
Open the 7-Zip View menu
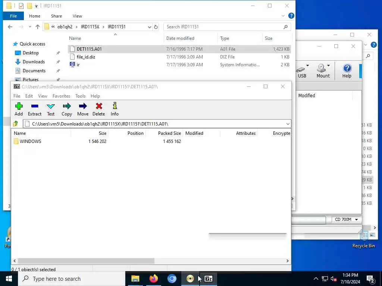click(43, 96)
